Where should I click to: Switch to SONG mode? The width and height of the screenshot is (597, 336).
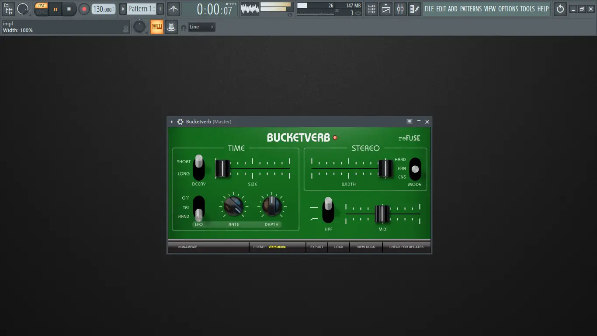click(x=42, y=12)
